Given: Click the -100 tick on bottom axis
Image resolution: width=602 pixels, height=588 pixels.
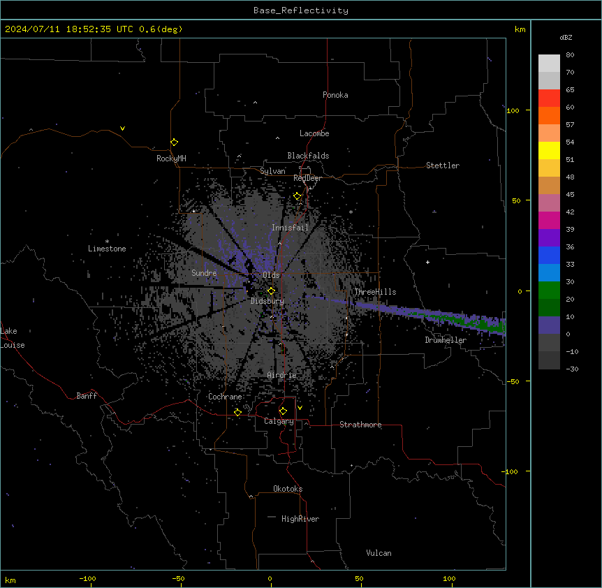Looking at the screenshot, I should [87, 578].
